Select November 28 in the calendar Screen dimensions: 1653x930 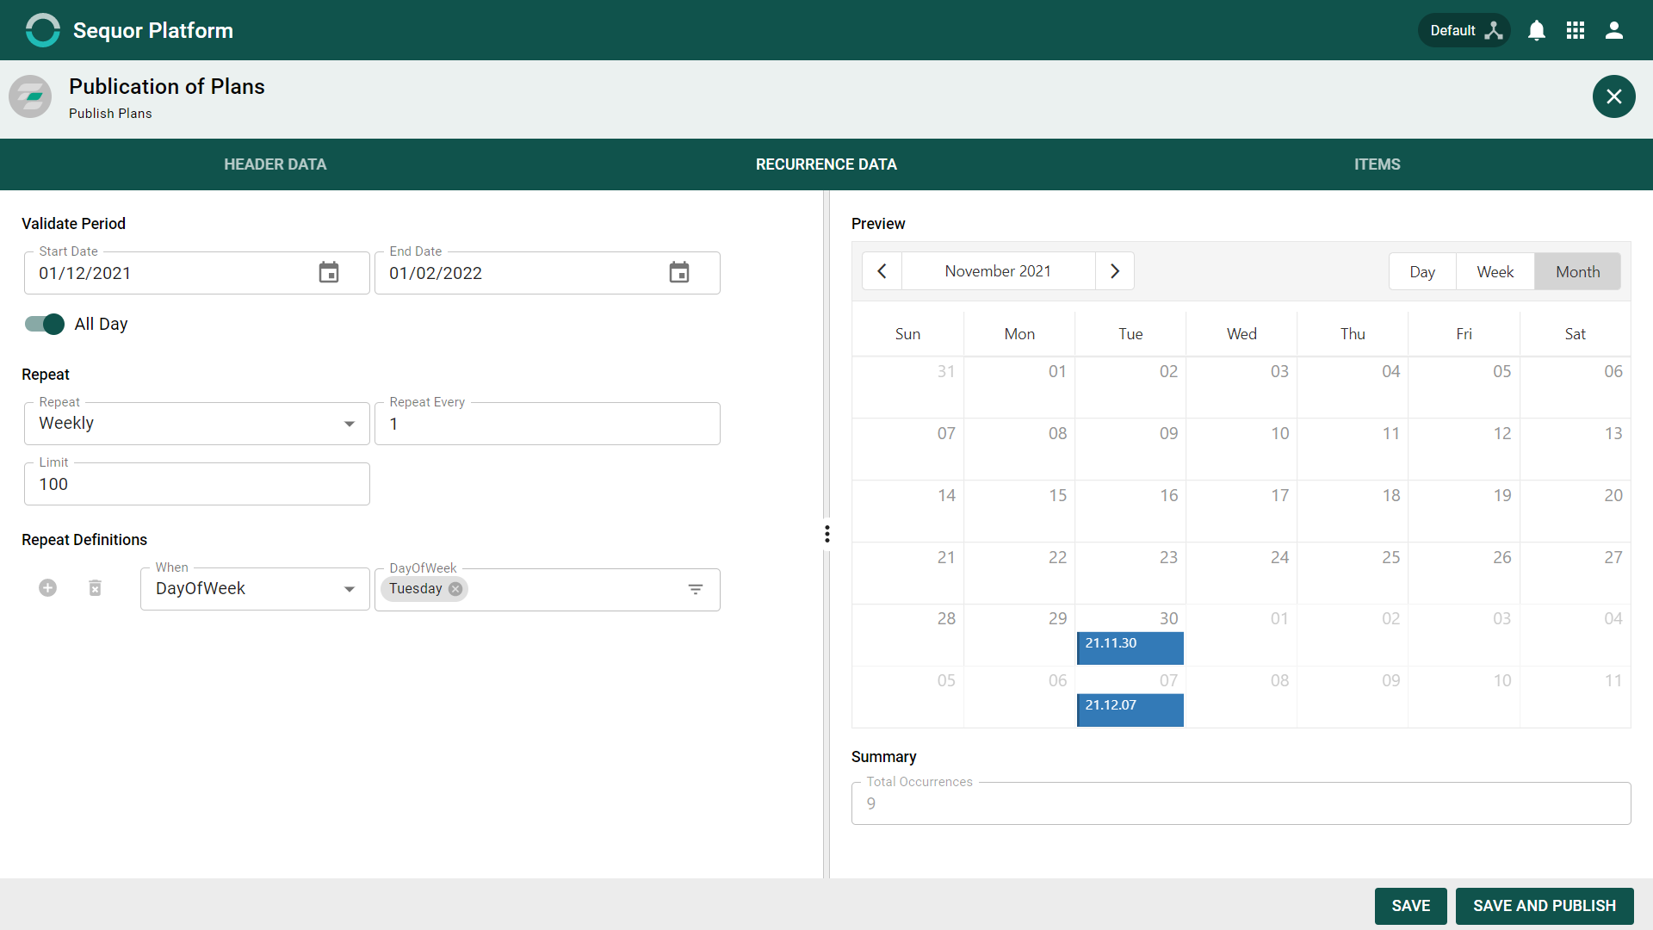click(908, 635)
